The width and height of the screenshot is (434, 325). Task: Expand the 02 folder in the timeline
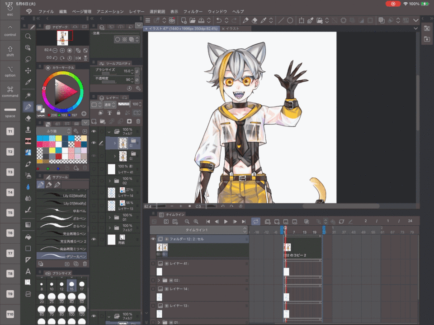tap(159, 280)
